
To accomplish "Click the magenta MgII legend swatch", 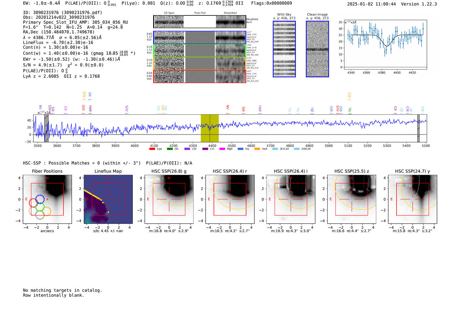I will click(222, 149).
